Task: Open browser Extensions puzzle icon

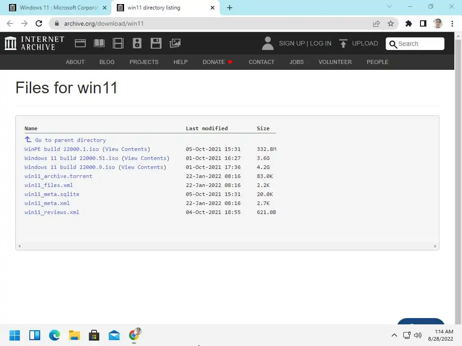Action: coord(409,23)
